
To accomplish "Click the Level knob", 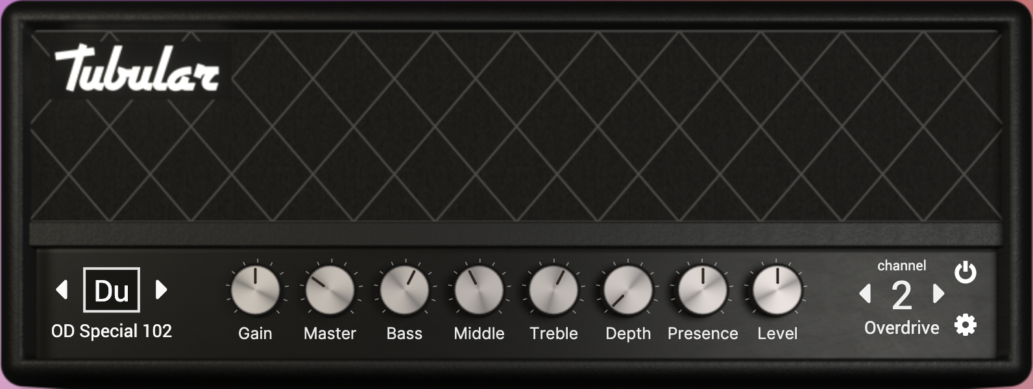I will pyautogui.click(x=777, y=290).
